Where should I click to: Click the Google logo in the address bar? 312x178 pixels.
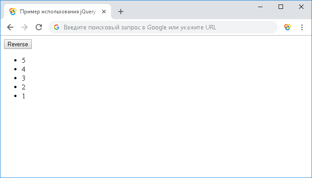click(x=57, y=27)
